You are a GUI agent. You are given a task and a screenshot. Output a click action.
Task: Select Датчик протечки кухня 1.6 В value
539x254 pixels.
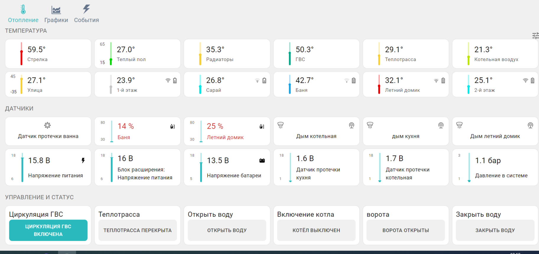pos(305,158)
